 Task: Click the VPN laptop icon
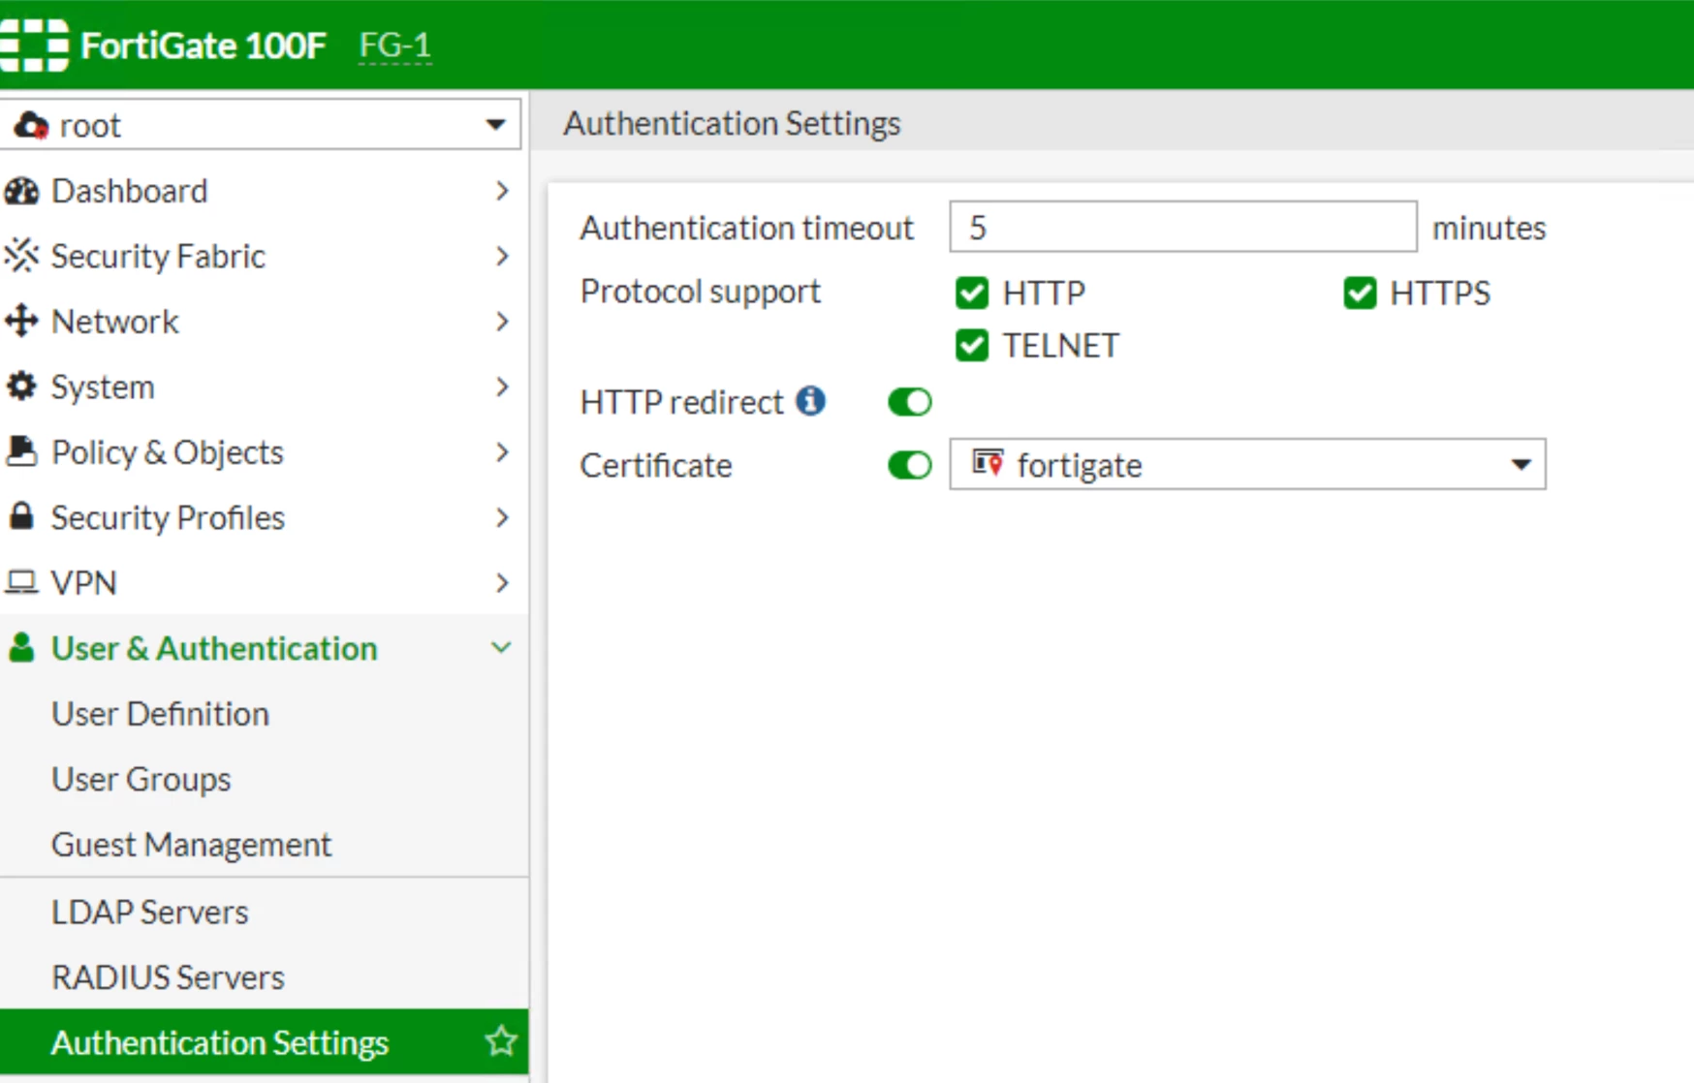[x=21, y=582]
